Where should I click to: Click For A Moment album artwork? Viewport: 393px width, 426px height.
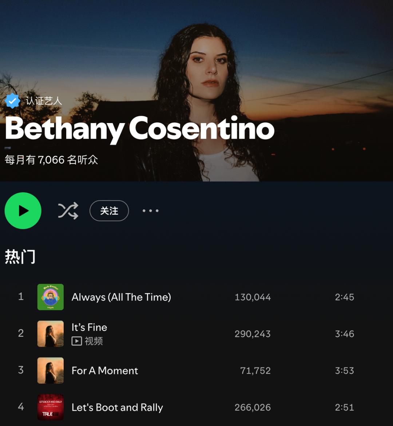[51, 371]
